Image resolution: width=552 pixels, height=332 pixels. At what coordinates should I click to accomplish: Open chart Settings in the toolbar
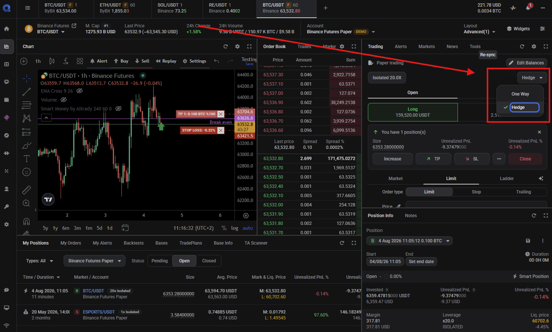click(195, 61)
